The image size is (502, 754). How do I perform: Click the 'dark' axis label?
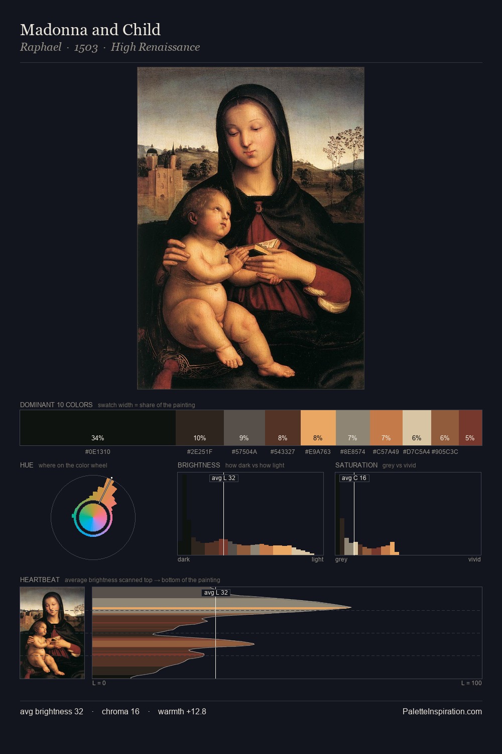point(184,559)
